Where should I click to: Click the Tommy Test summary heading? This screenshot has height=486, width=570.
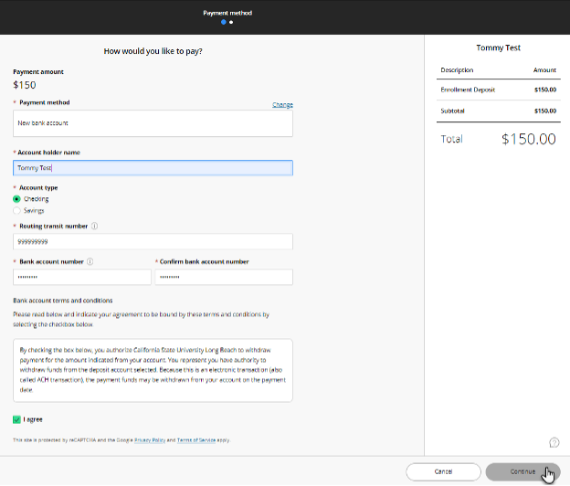point(499,48)
